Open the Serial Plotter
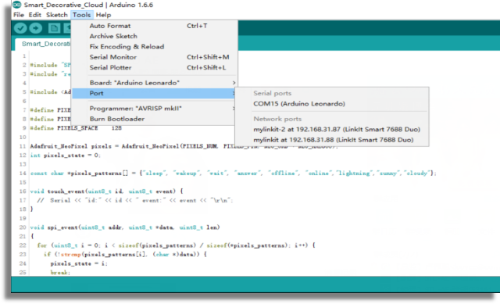The image size is (500, 304). [155, 68]
